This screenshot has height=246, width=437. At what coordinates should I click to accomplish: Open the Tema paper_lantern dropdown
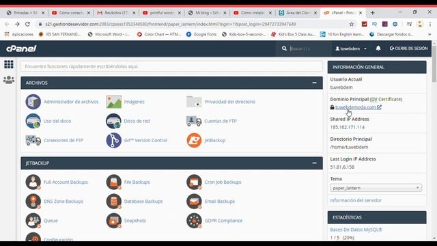pos(376,188)
